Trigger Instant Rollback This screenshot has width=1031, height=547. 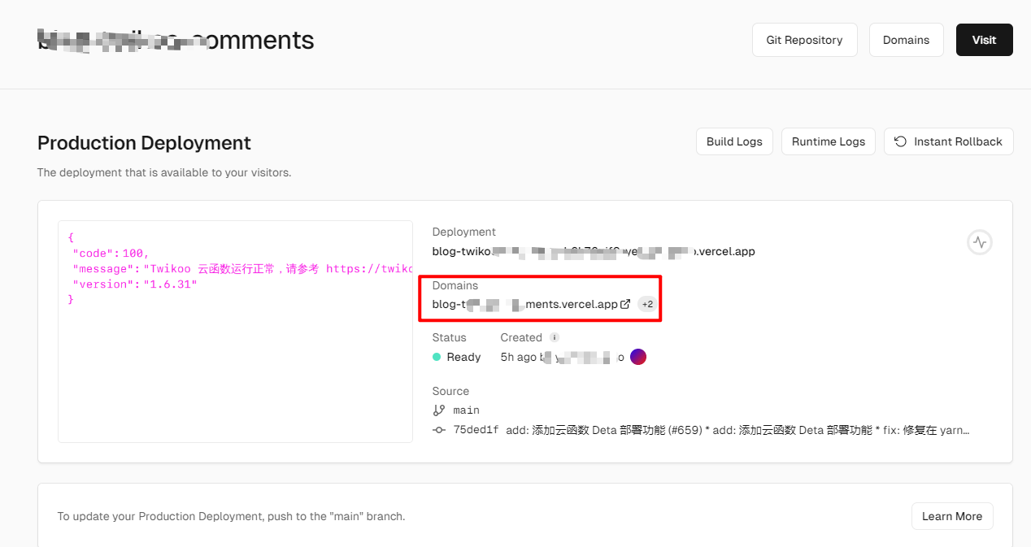point(948,141)
